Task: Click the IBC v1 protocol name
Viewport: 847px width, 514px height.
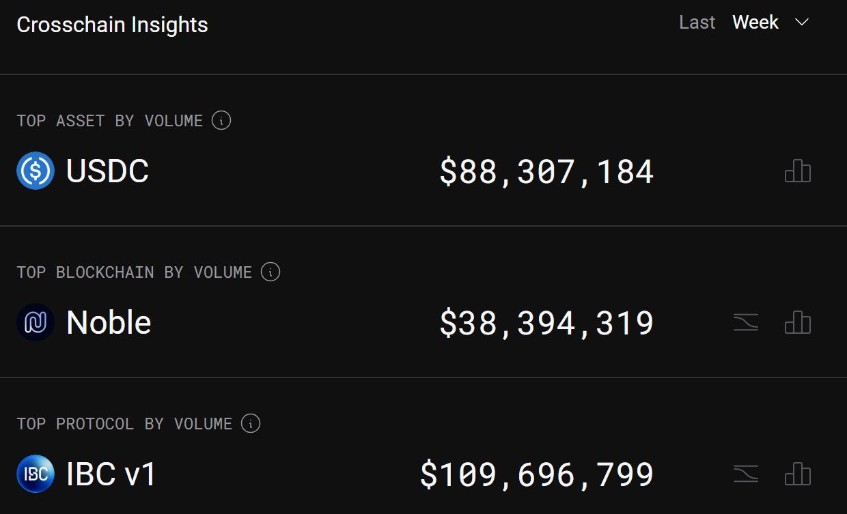Action: tap(111, 474)
